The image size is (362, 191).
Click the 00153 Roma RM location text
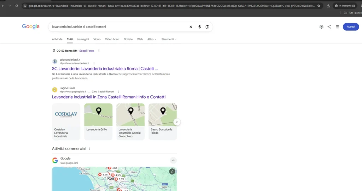67,51
